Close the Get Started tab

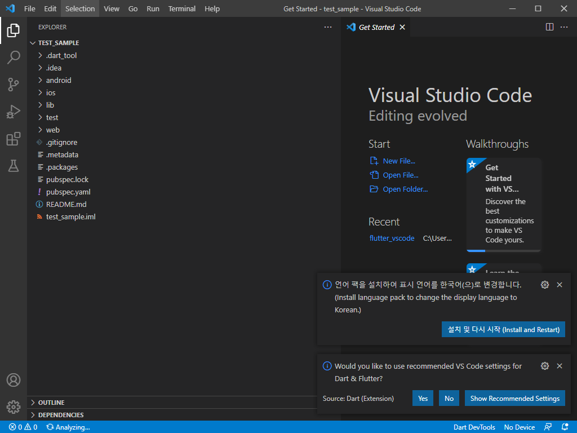402,27
